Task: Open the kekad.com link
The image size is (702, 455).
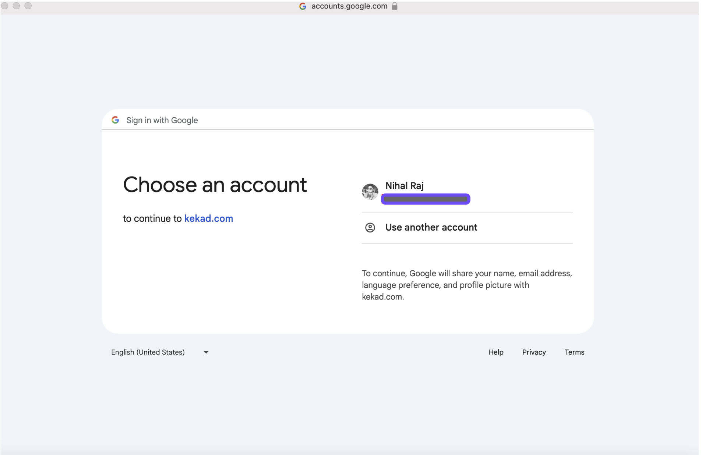Action: pyautogui.click(x=208, y=218)
